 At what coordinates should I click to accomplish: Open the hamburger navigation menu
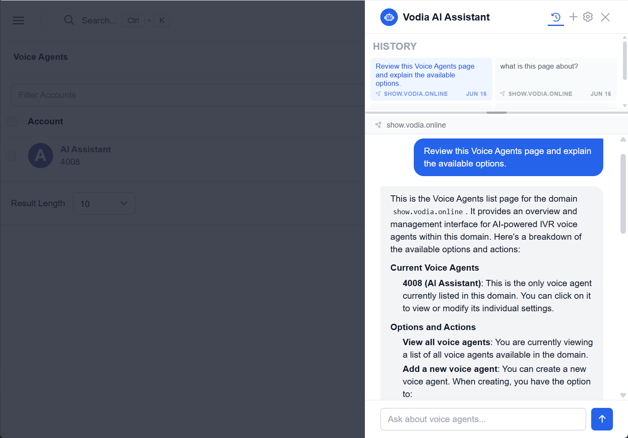(18, 20)
